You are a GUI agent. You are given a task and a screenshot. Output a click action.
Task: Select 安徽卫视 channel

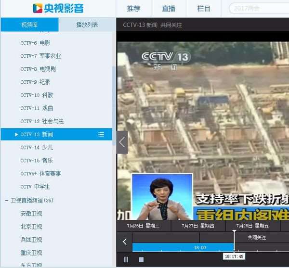(31, 214)
